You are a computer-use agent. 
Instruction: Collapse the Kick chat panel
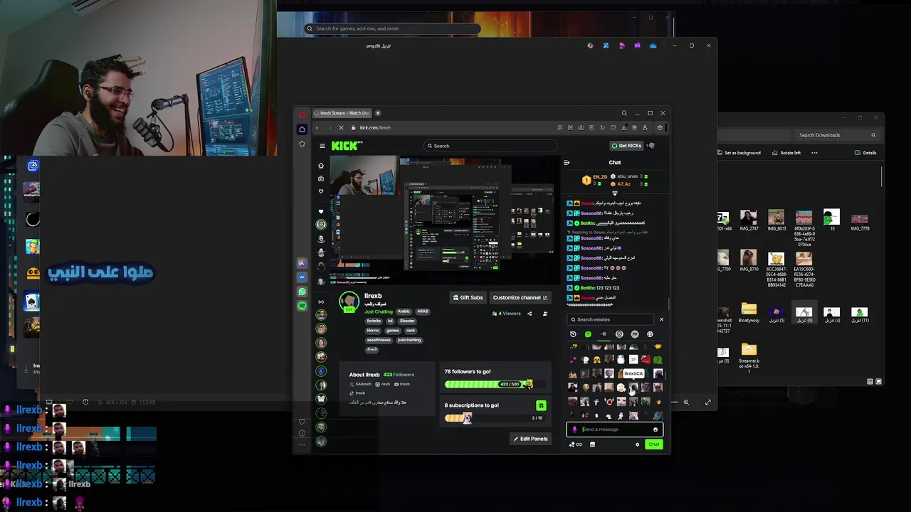[567, 162]
